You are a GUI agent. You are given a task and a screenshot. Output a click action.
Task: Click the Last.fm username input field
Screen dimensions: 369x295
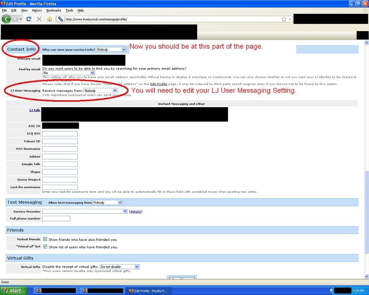[60, 187]
